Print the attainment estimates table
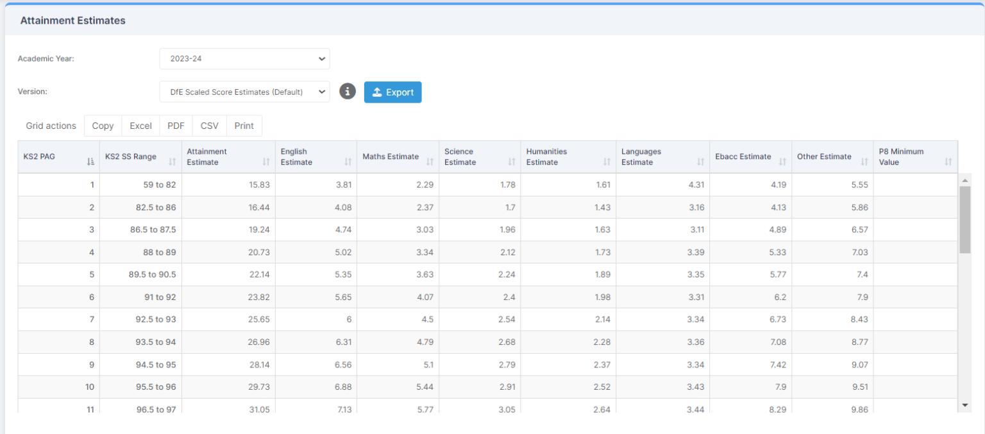This screenshot has height=434, width=985. 244,125
